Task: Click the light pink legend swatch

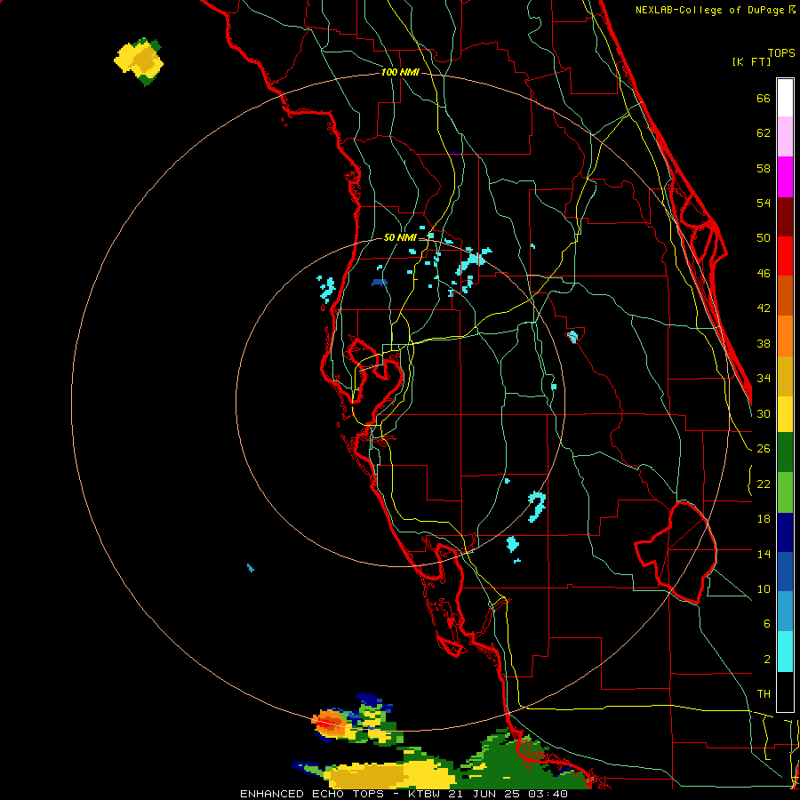Action: [x=785, y=137]
